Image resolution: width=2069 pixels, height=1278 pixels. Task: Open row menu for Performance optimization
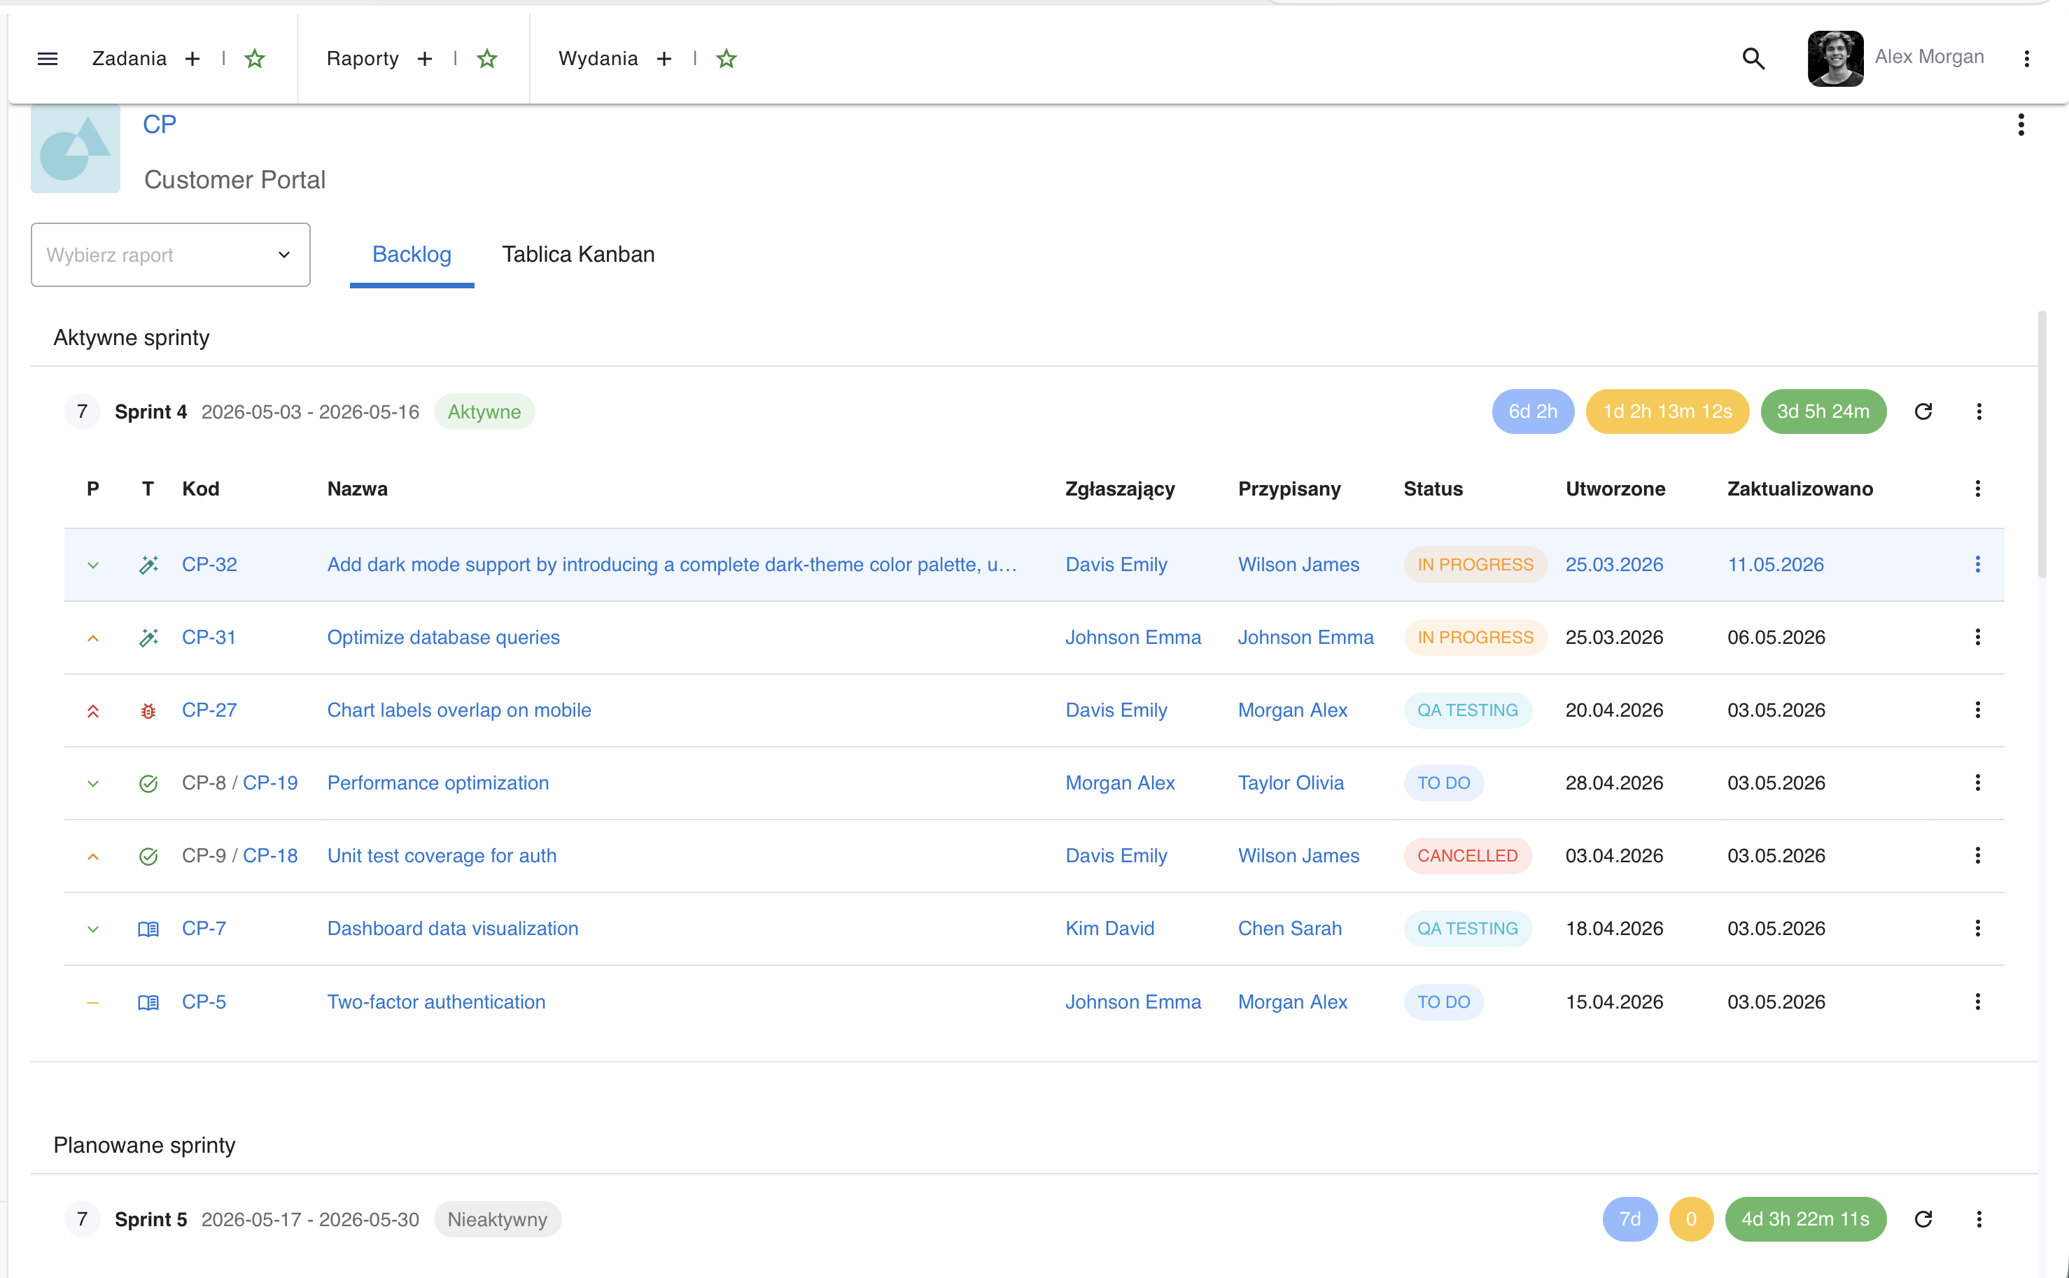pyautogui.click(x=1978, y=782)
